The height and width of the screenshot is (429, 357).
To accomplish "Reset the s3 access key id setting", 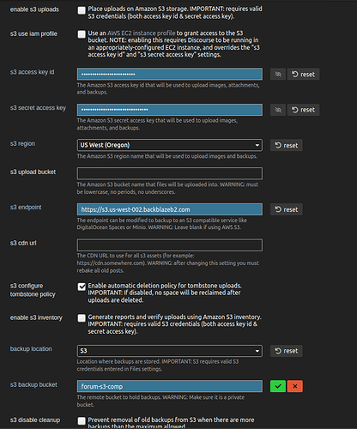I will coord(303,75).
